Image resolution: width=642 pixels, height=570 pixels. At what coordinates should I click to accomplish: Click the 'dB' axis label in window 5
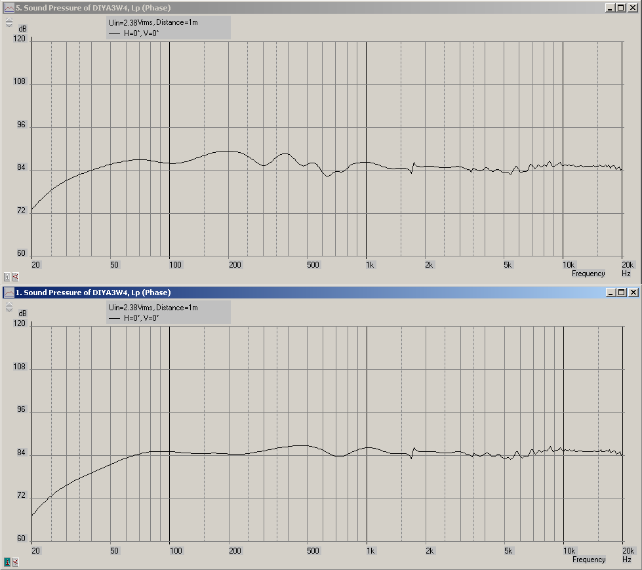pyautogui.click(x=22, y=29)
